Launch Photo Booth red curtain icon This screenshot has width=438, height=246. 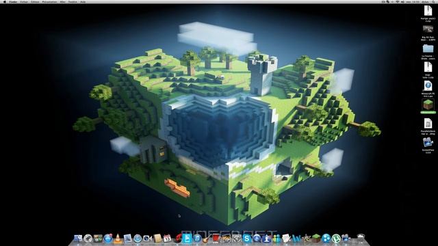point(217,238)
